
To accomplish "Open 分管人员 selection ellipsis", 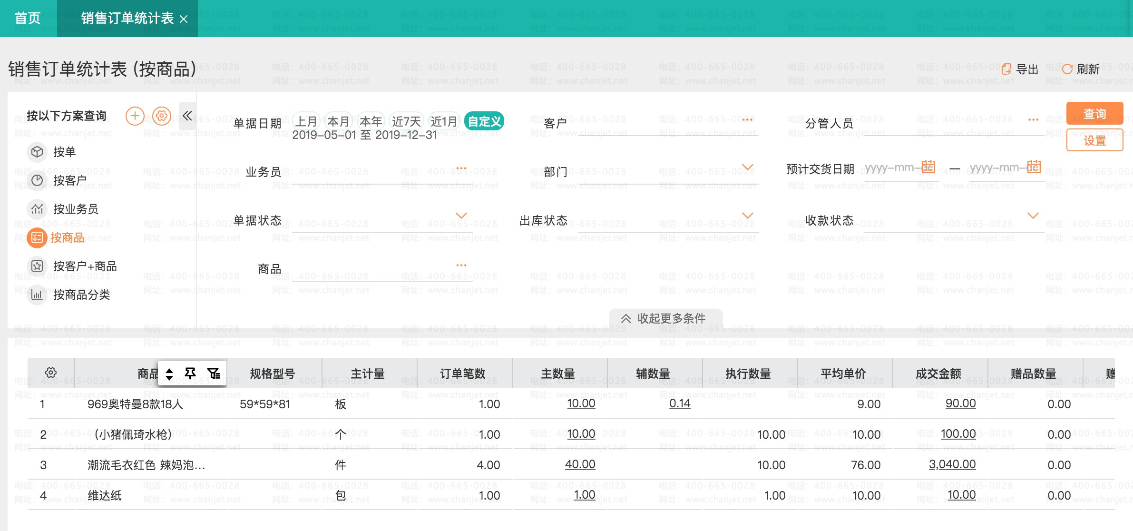I will coord(1033,119).
